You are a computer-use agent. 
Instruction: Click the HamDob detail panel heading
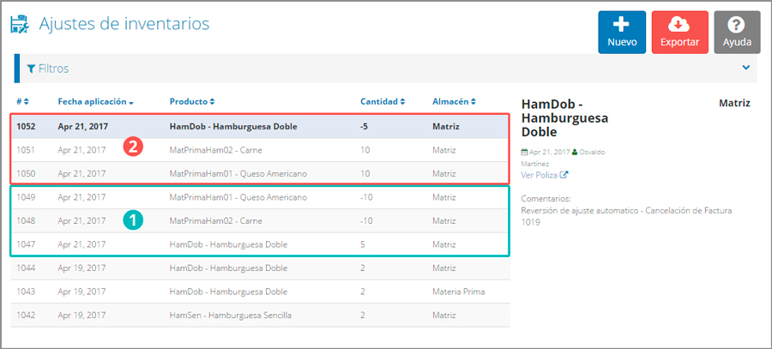564,118
